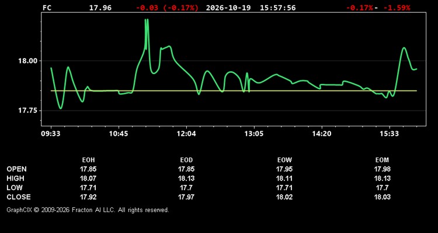Click the red -0.03 (-0.17%) change value

[x=167, y=8]
